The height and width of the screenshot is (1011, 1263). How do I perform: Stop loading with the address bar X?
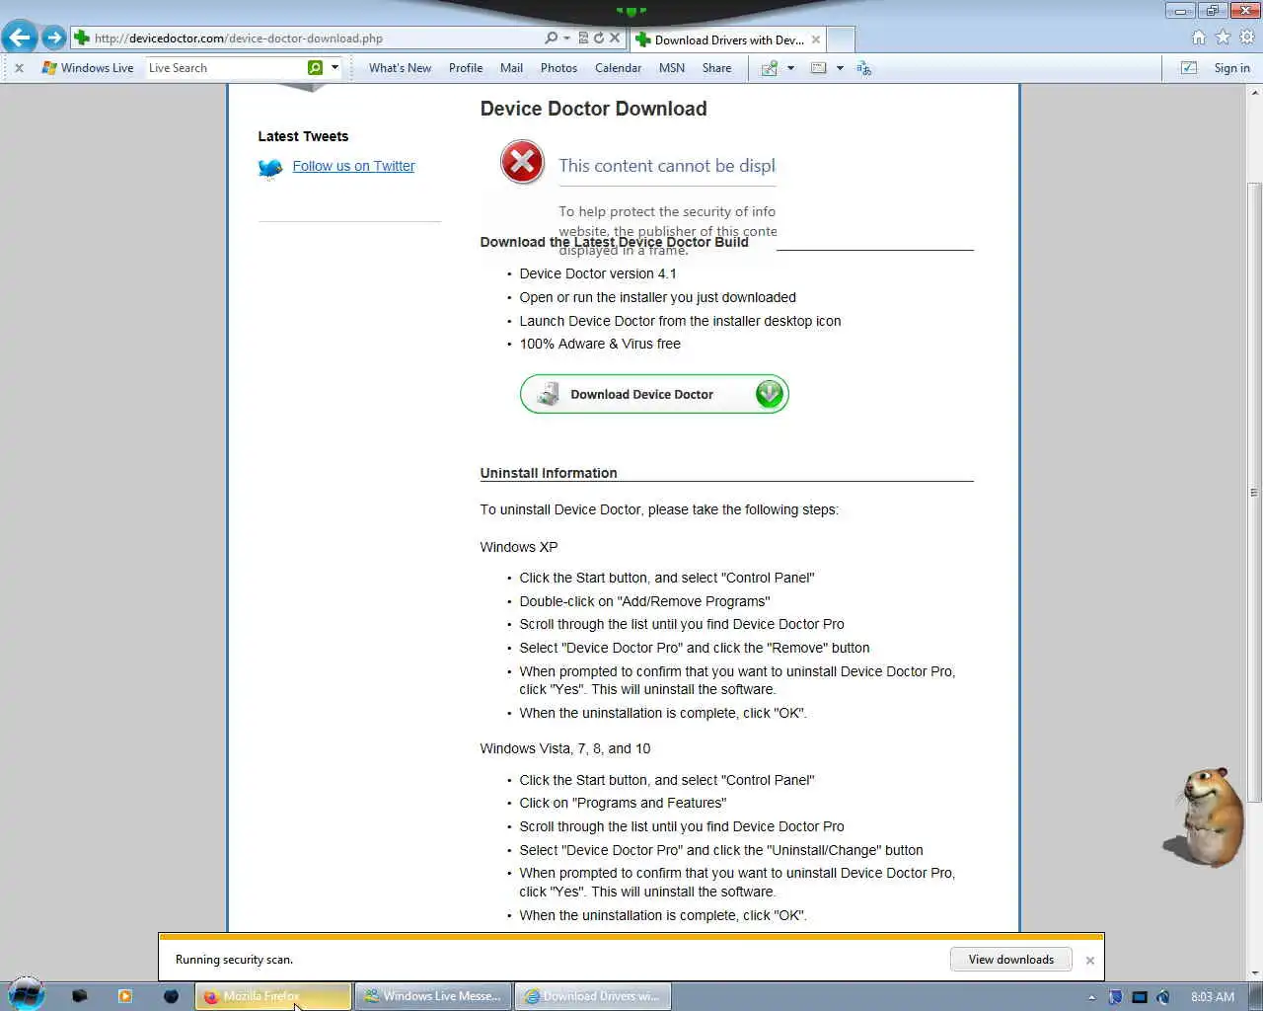615,38
